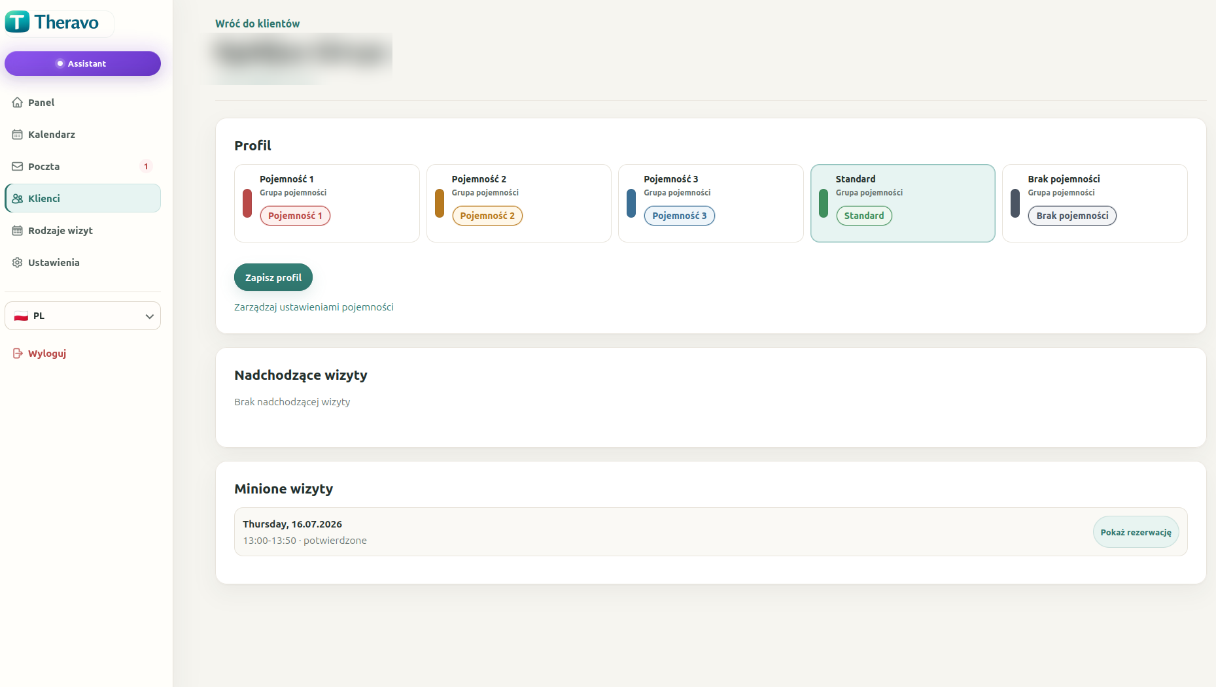Click the red Pojemność 1 color bar

[x=247, y=203]
